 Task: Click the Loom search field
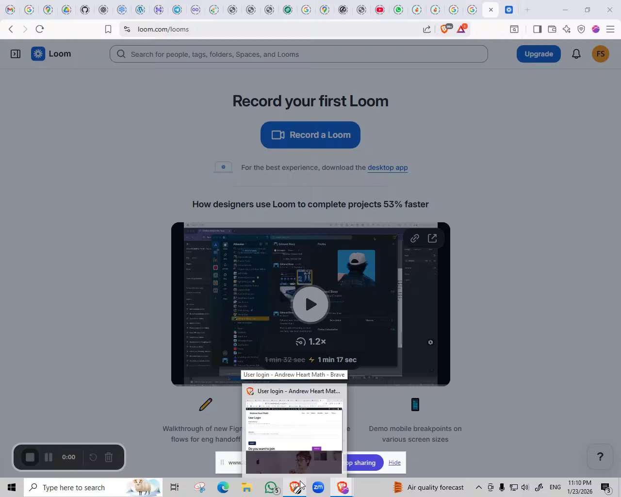299,54
